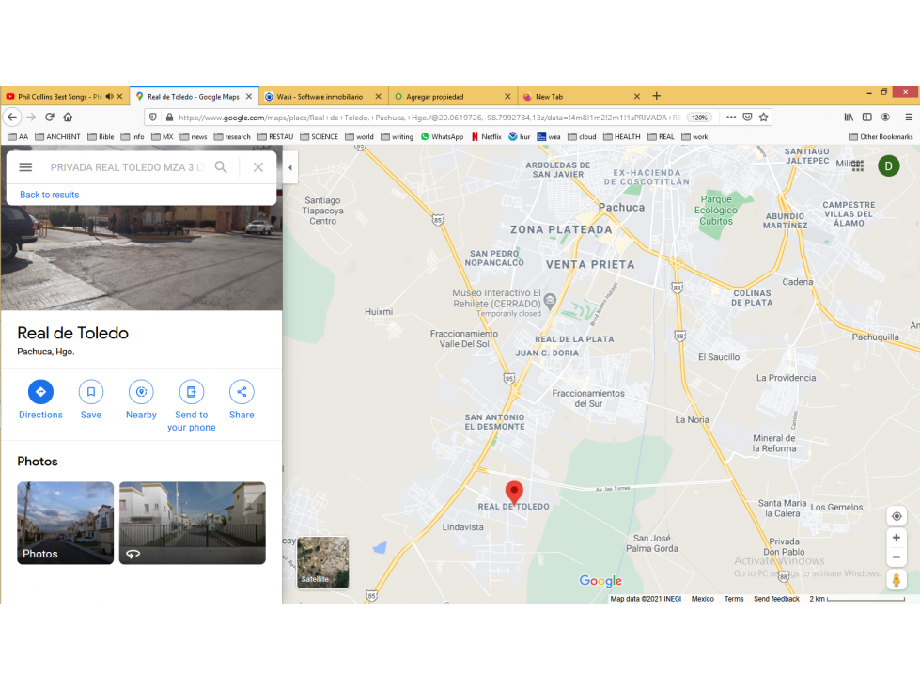This screenshot has width=920, height=690.
Task: Zoom in on the map
Action: 897,538
